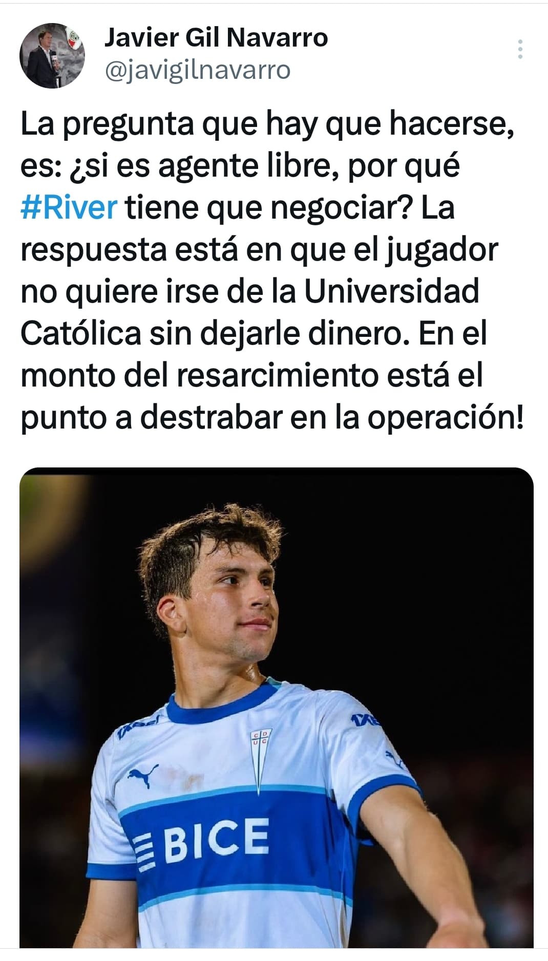The image size is (548, 961).
Task: Tap the River Plate crest in the avatar
Action: (x=75, y=37)
